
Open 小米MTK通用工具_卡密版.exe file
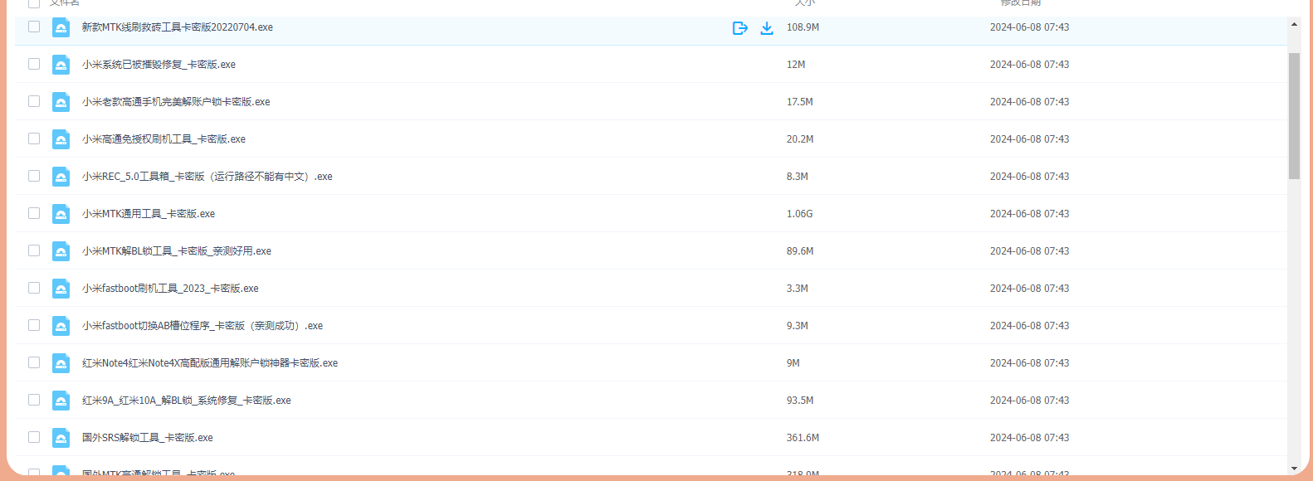[148, 214]
